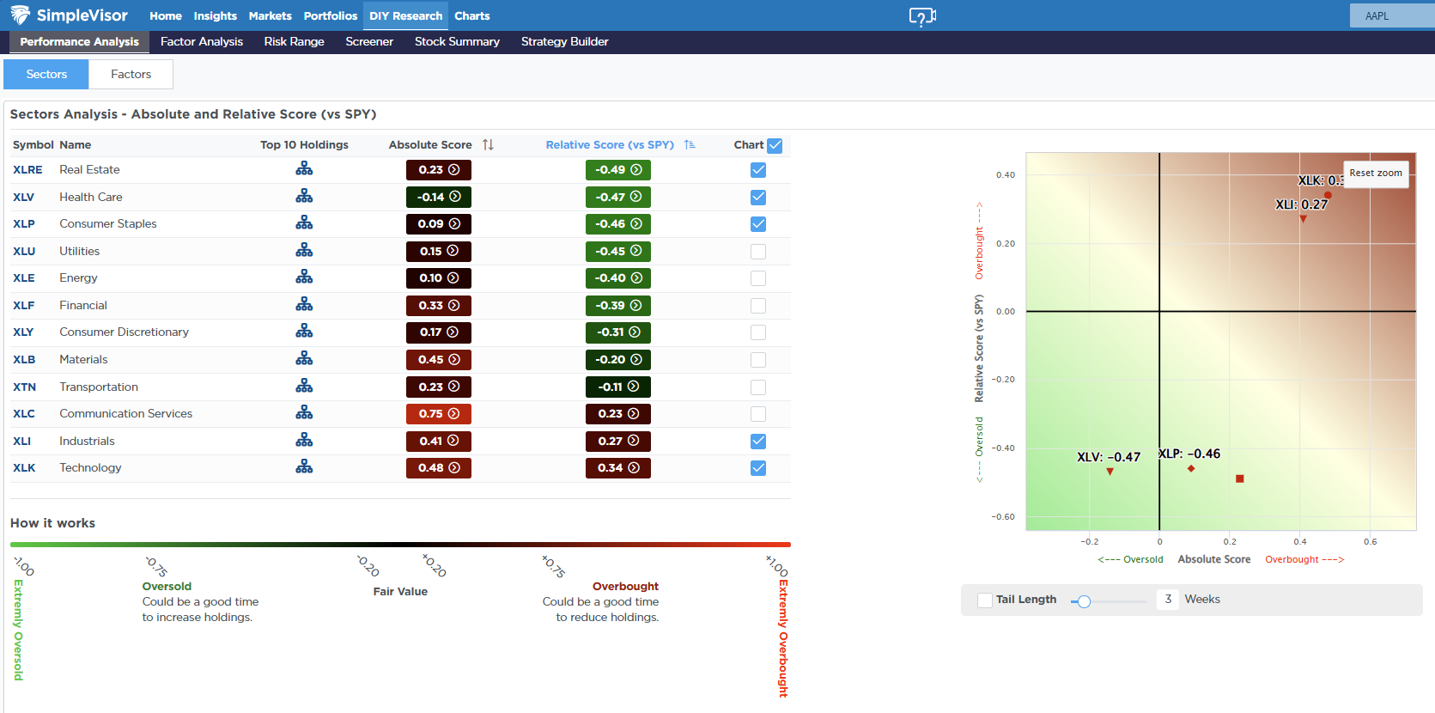Open Utilities top holdings icon
Screen dimensions: 1435x713
(x=304, y=251)
